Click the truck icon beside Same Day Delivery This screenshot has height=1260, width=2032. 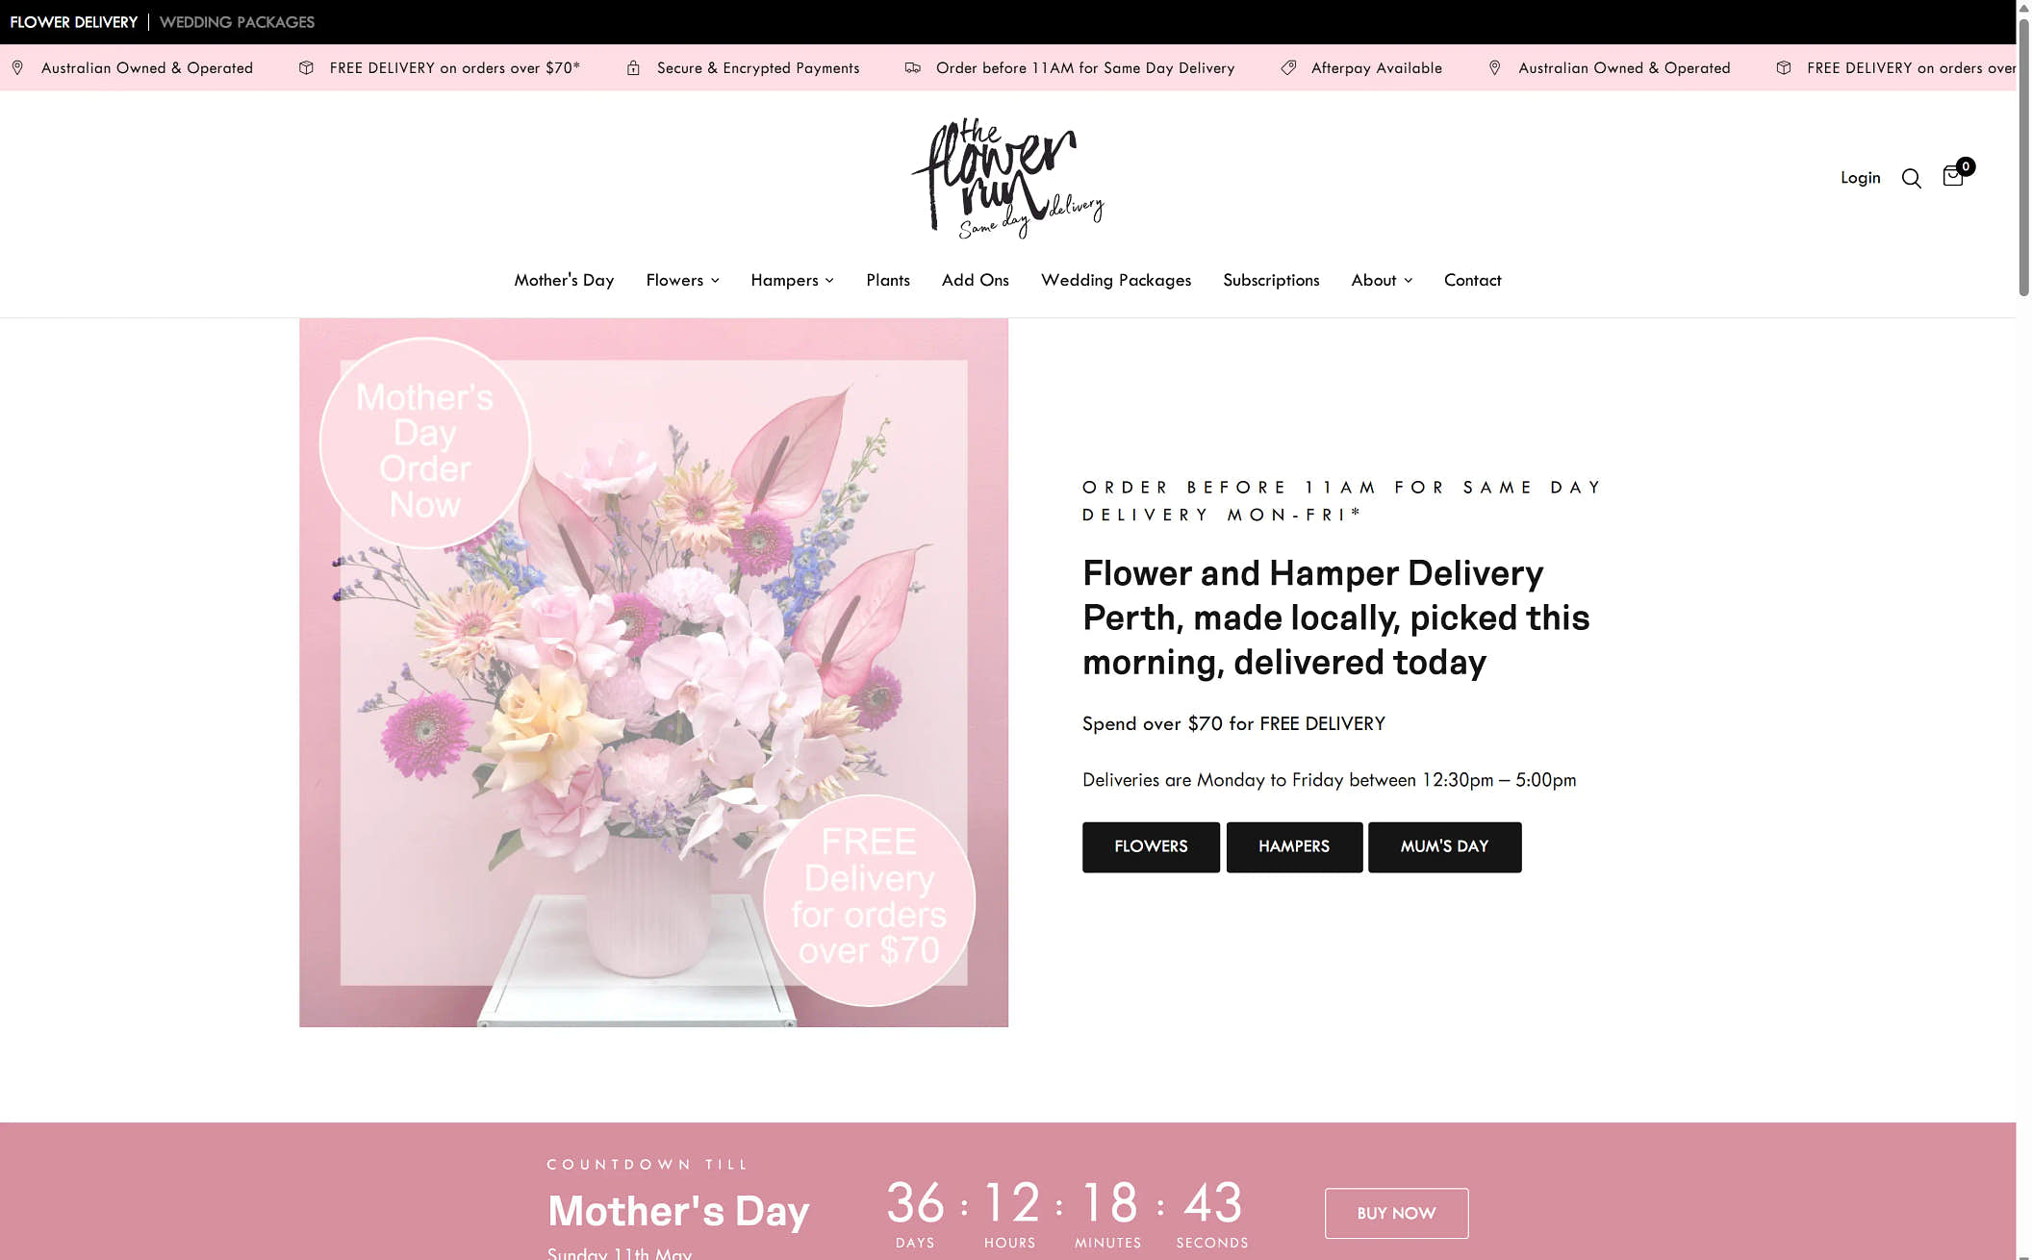tap(912, 68)
